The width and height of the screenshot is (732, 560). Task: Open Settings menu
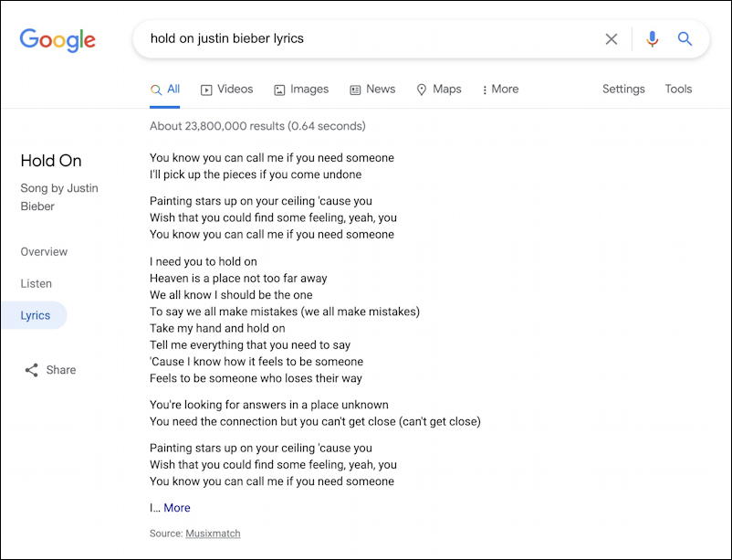coord(623,89)
